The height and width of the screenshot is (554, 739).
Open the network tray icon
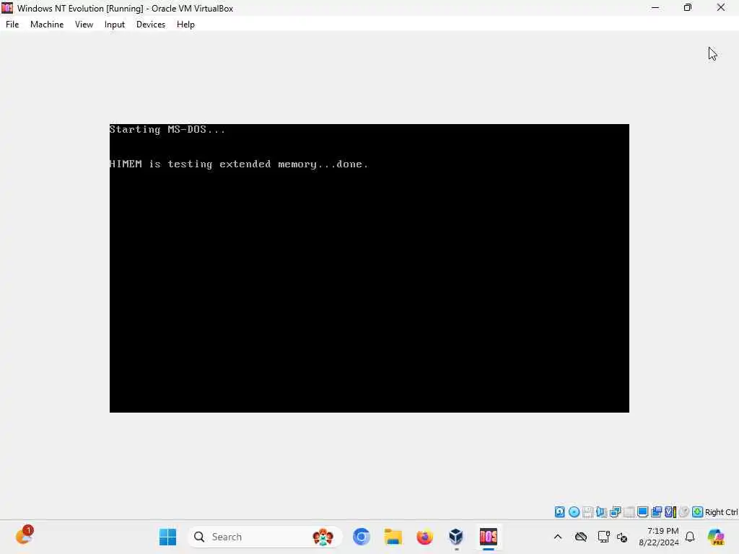pos(603,537)
